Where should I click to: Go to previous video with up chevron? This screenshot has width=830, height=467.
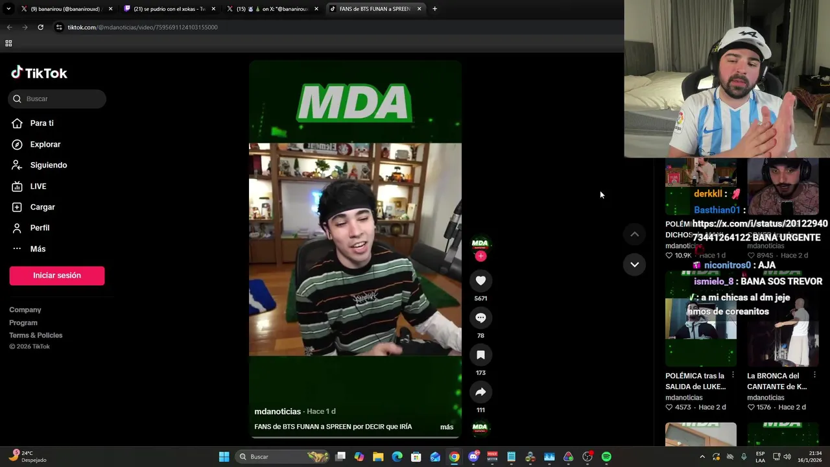point(634,234)
